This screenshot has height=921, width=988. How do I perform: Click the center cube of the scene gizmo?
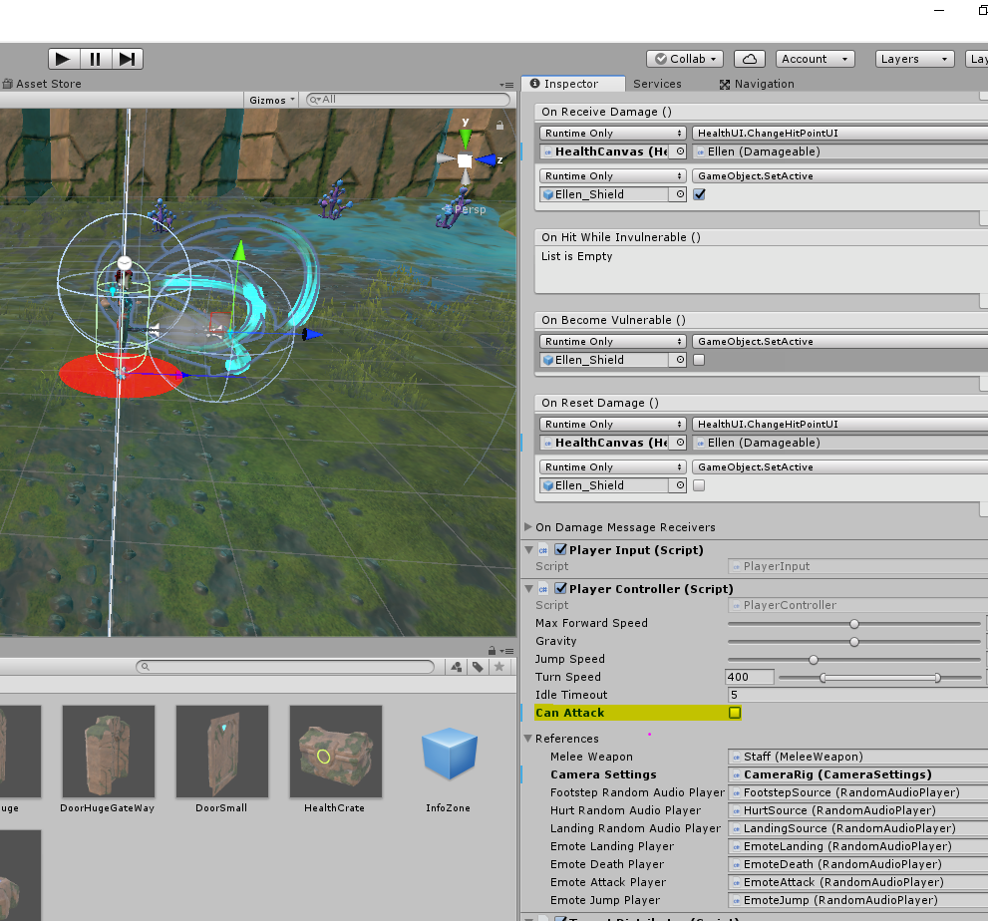click(465, 160)
